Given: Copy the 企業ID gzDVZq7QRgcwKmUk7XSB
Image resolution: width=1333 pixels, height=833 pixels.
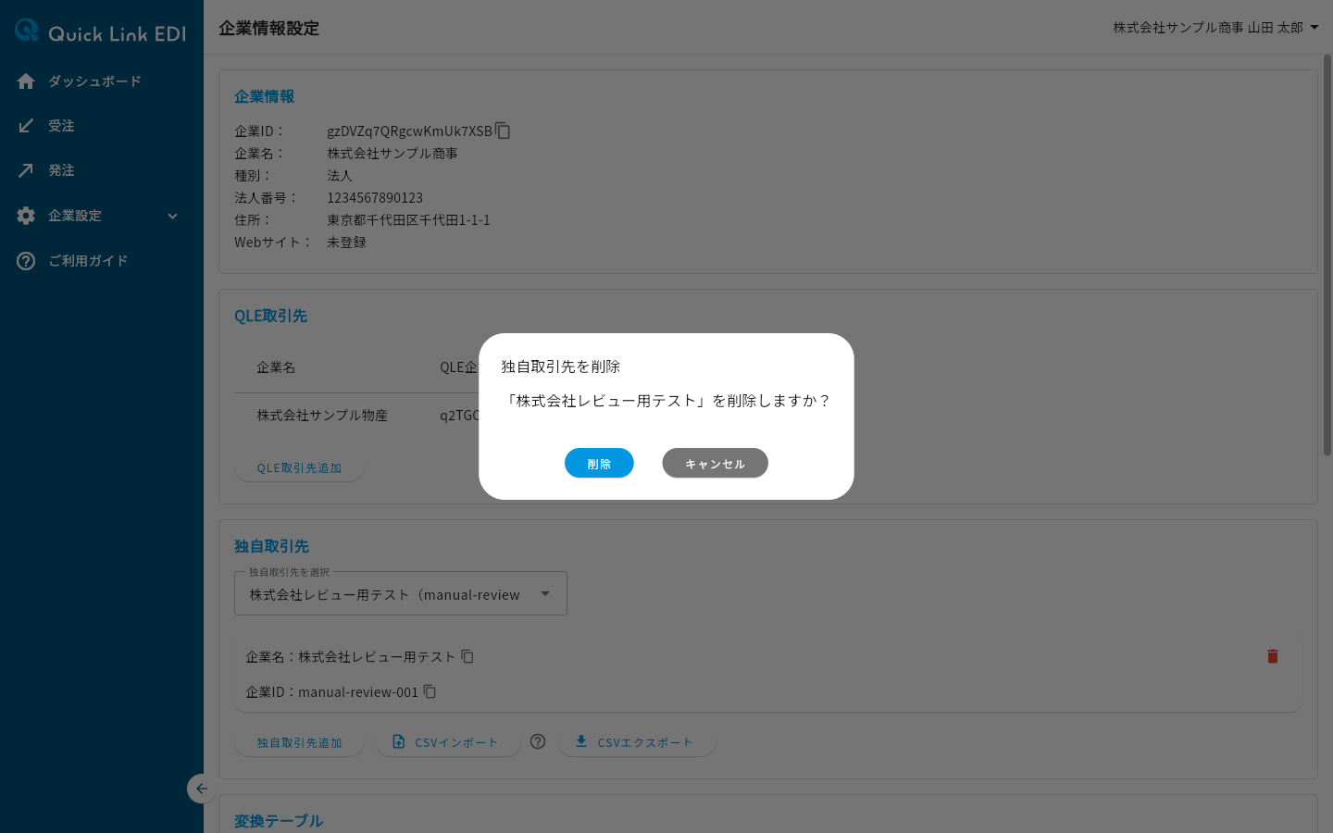Looking at the screenshot, I should click(503, 131).
